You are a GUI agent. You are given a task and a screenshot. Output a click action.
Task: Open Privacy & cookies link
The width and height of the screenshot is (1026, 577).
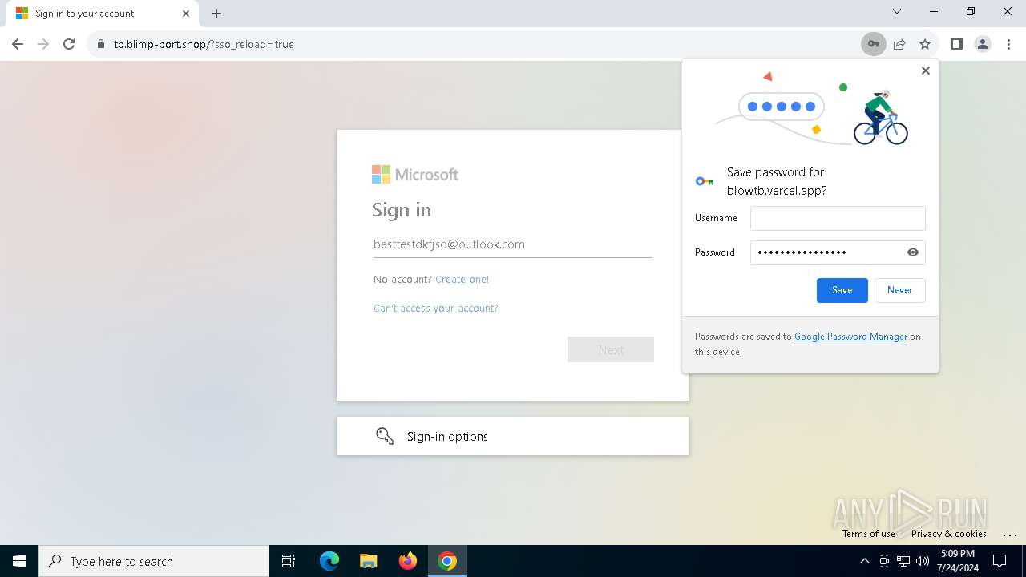tap(949, 534)
